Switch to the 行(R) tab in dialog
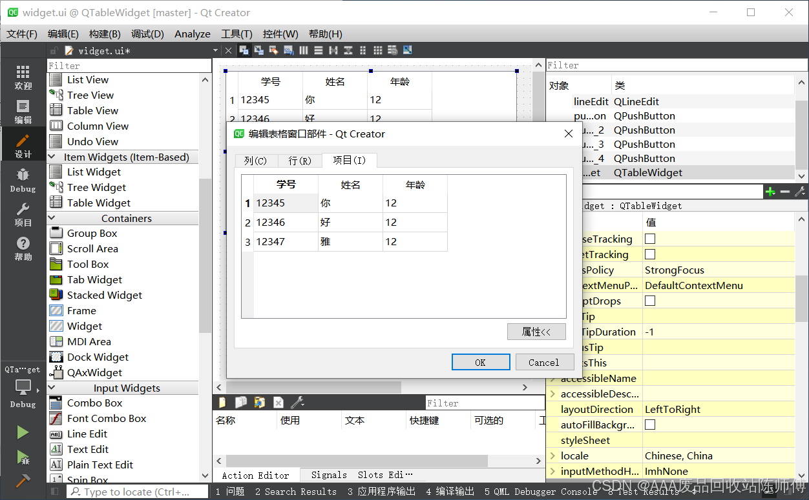The image size is (809, 500). 300,161
